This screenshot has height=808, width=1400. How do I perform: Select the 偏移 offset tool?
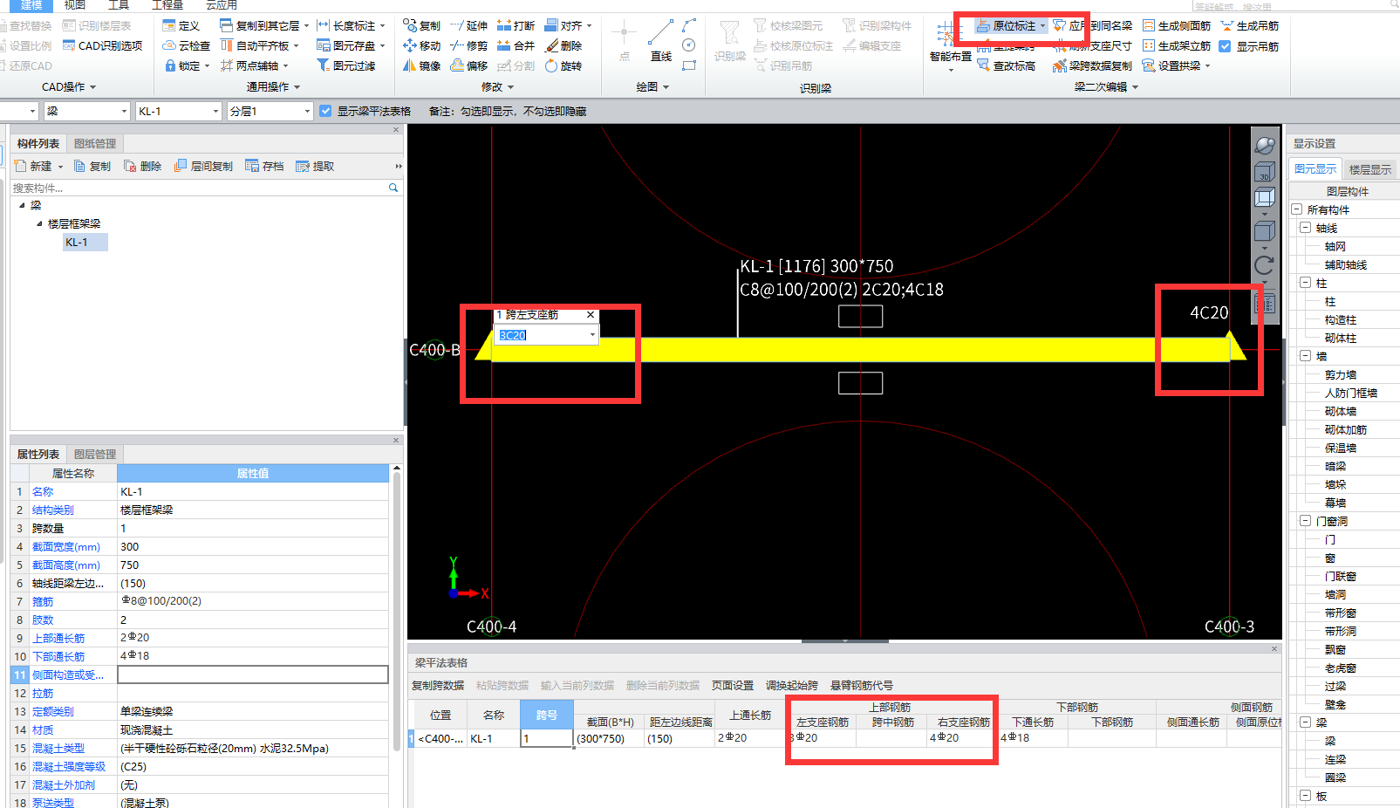point(468,65)
